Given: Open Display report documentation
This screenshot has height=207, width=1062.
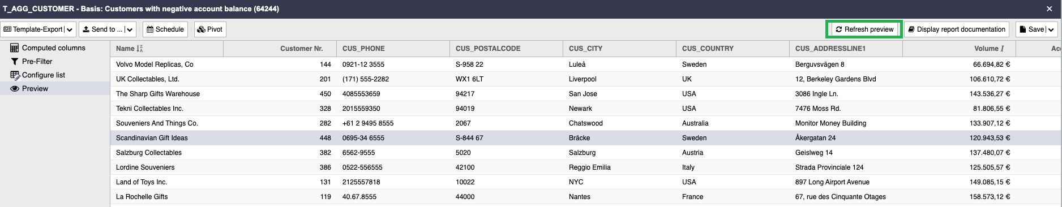Looking at the screenshot, I should [957, 29].
